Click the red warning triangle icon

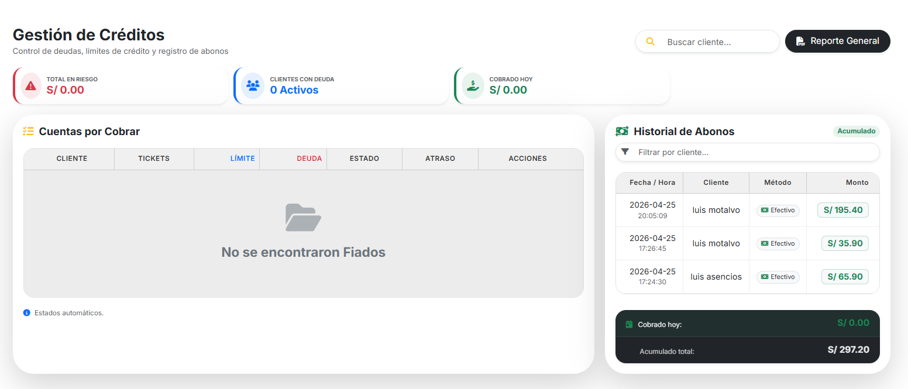(31, 85)
